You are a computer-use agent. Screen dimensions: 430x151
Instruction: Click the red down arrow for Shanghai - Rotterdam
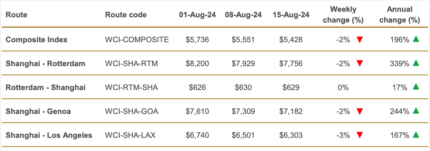[x=360, y=63]
